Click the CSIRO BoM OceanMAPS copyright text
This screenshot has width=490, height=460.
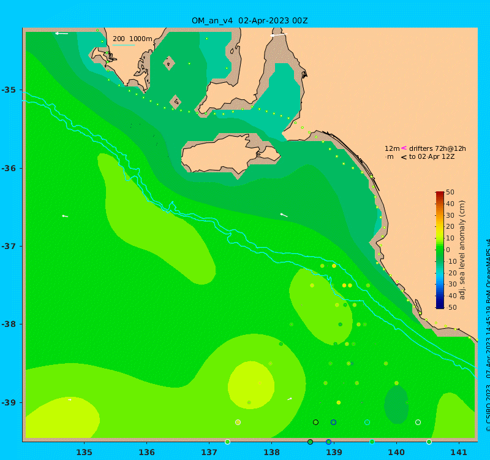click(488, 335)
